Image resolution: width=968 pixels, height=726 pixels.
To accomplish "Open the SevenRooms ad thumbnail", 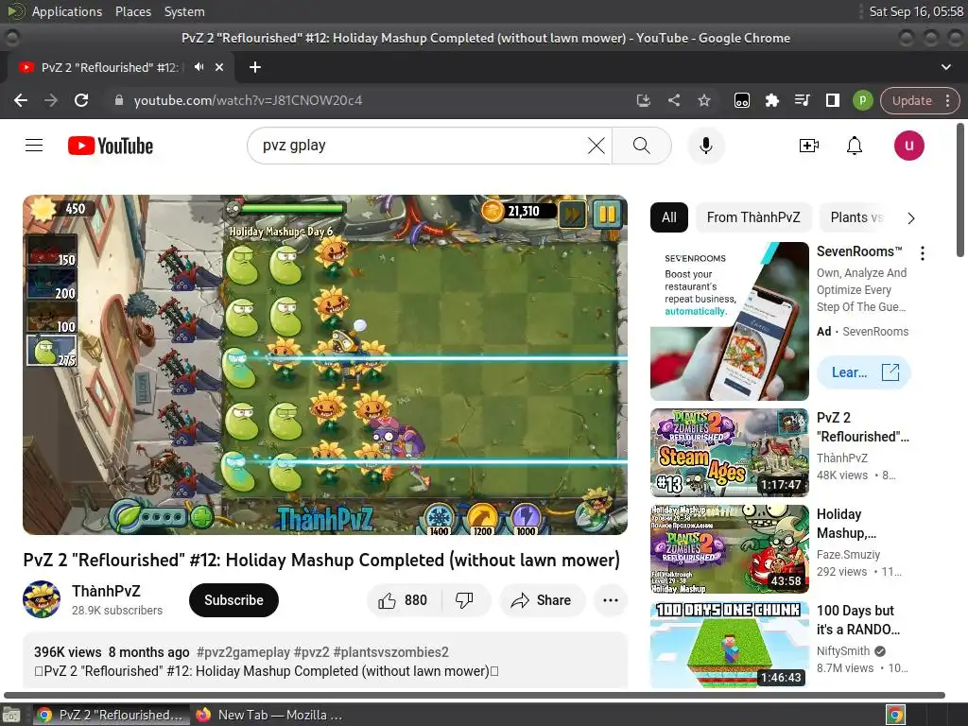I will click(x=730, y=321).
